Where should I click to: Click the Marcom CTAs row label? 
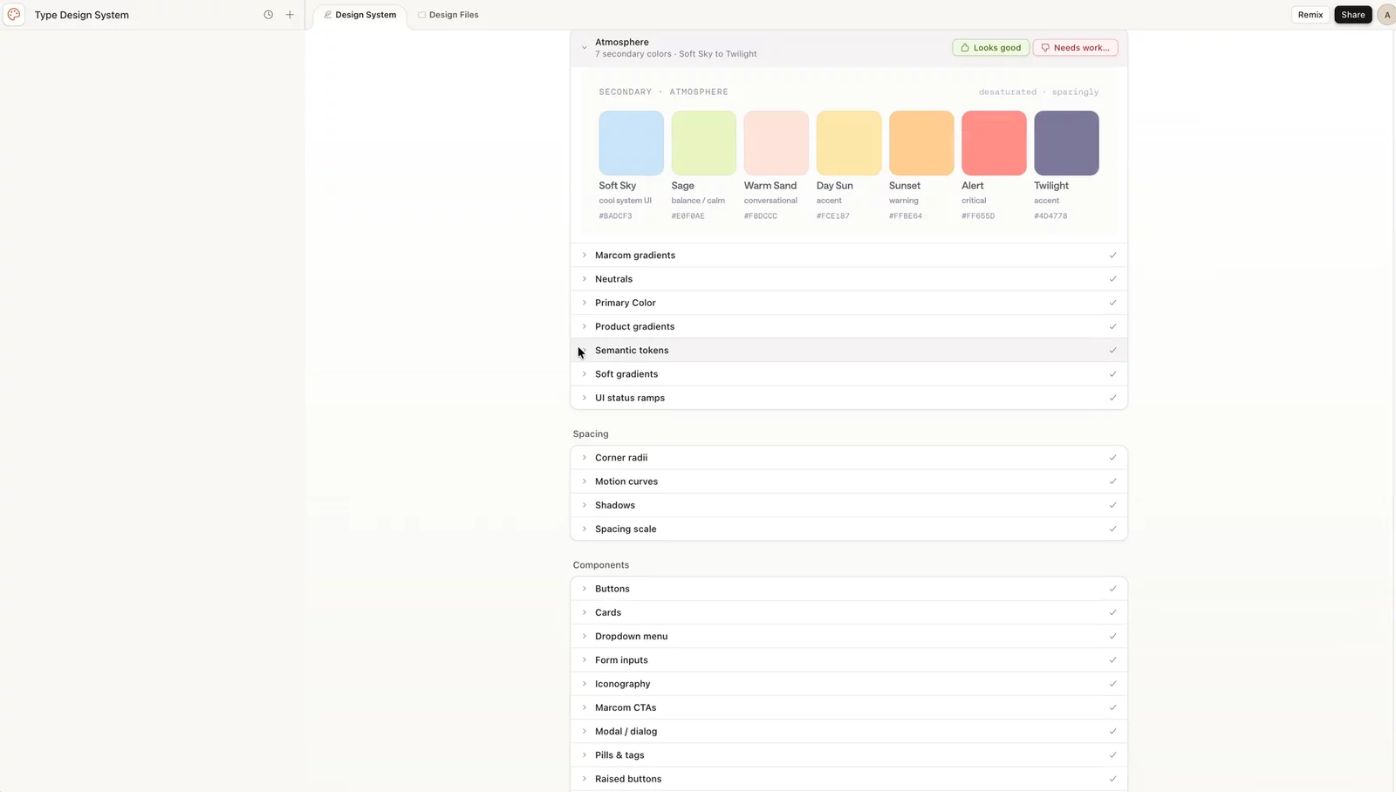tap(626, 707)
